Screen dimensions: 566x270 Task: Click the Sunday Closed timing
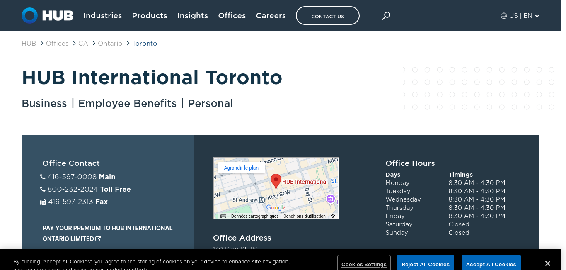[x=459, y=233]
